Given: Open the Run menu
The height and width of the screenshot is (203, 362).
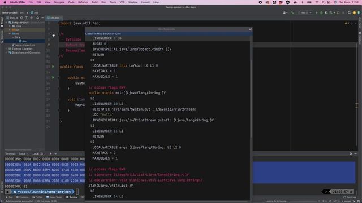Looking at the screenshot, I should [x=104, y=2].
